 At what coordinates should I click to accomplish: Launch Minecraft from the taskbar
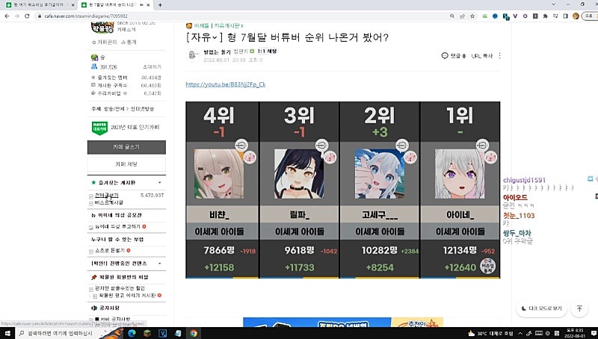click(147, 333)
